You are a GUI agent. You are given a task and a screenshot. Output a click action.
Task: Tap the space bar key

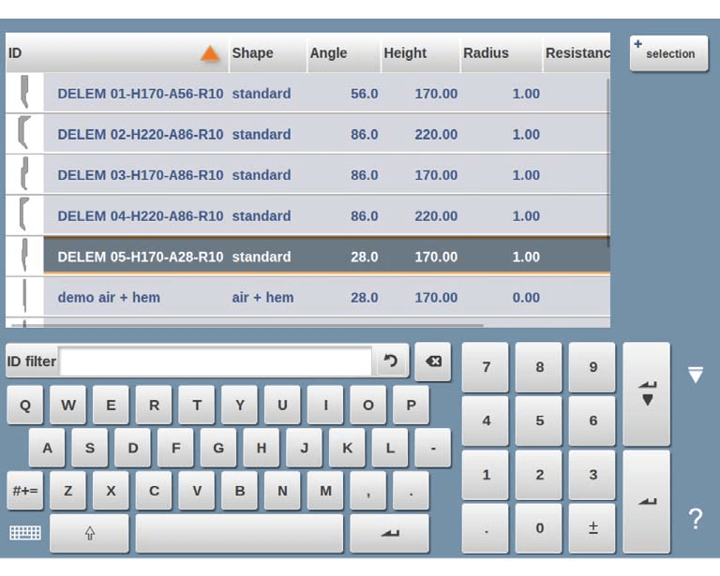pyautogui.click(x=239, y=533)
